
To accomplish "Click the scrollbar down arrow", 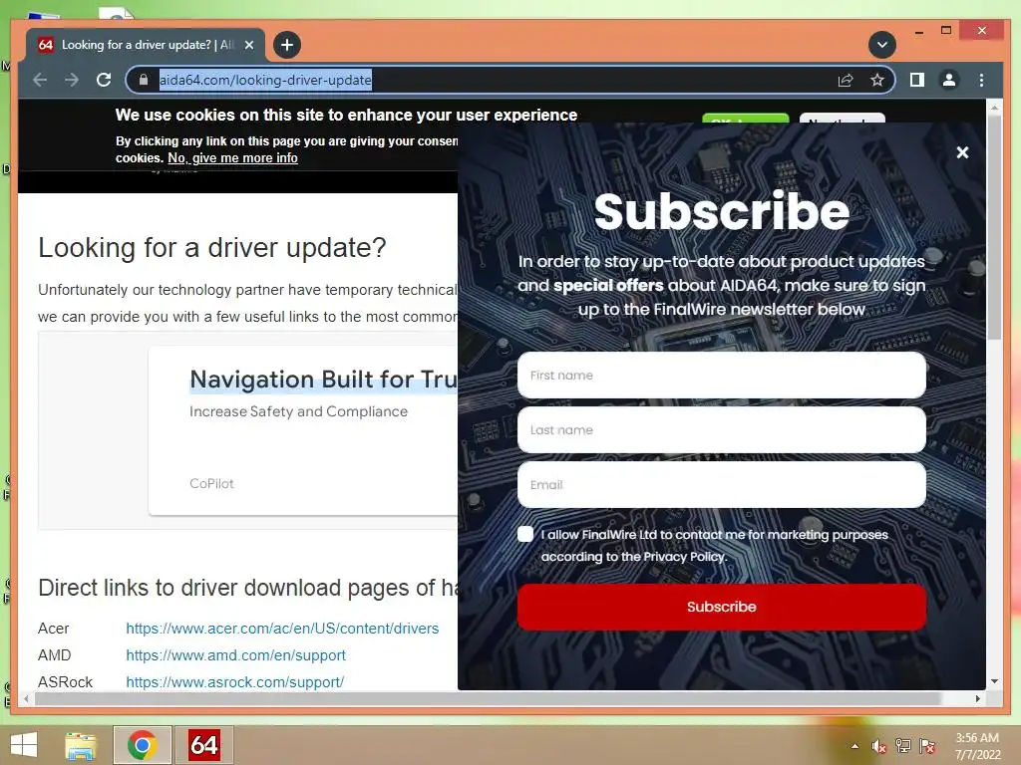I will (x=994, y=681).
